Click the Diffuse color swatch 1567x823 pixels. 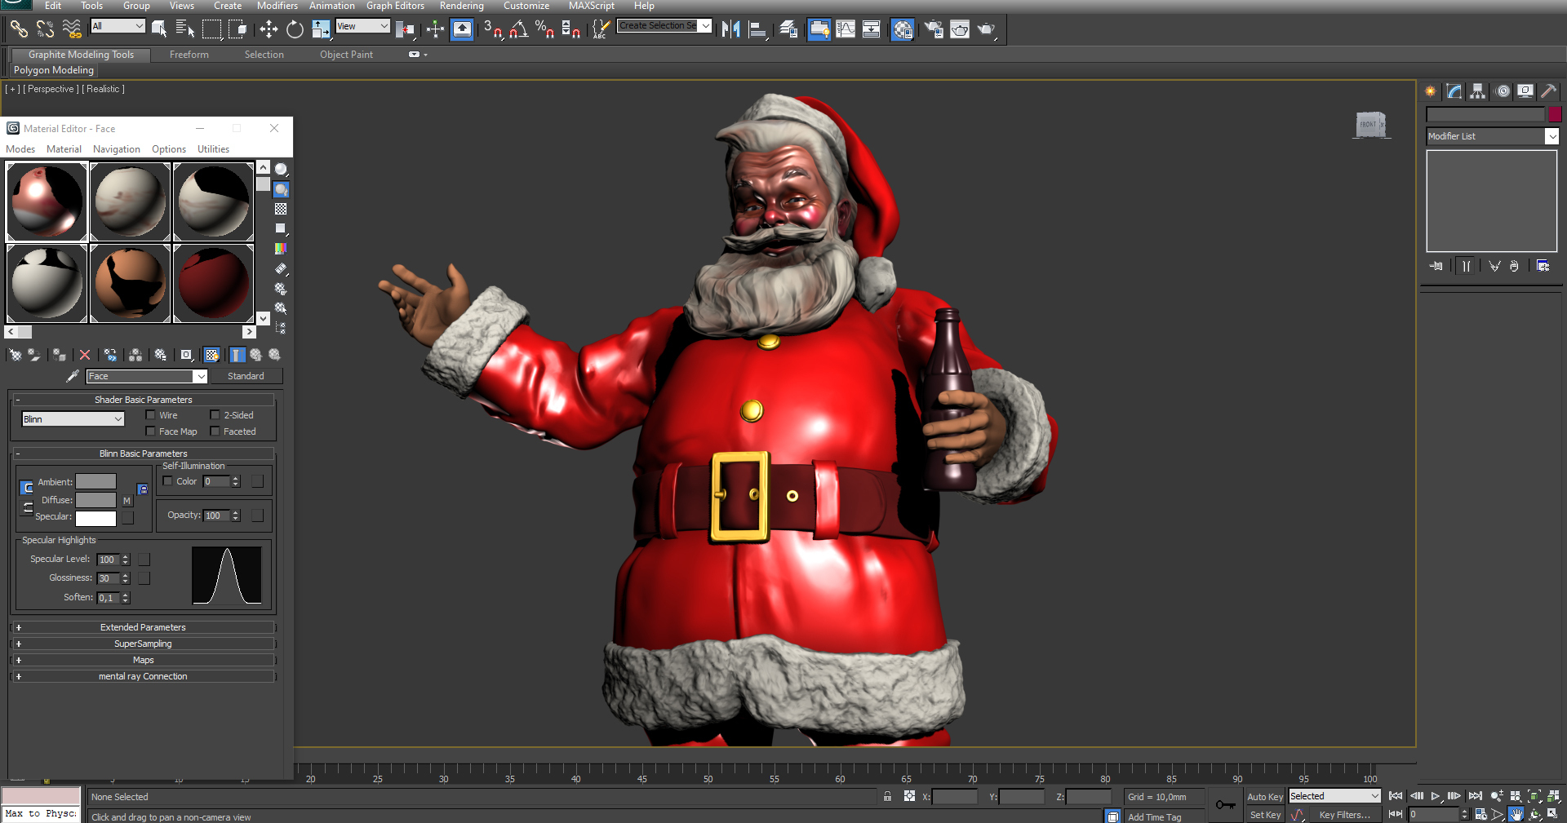coord(96,500)
